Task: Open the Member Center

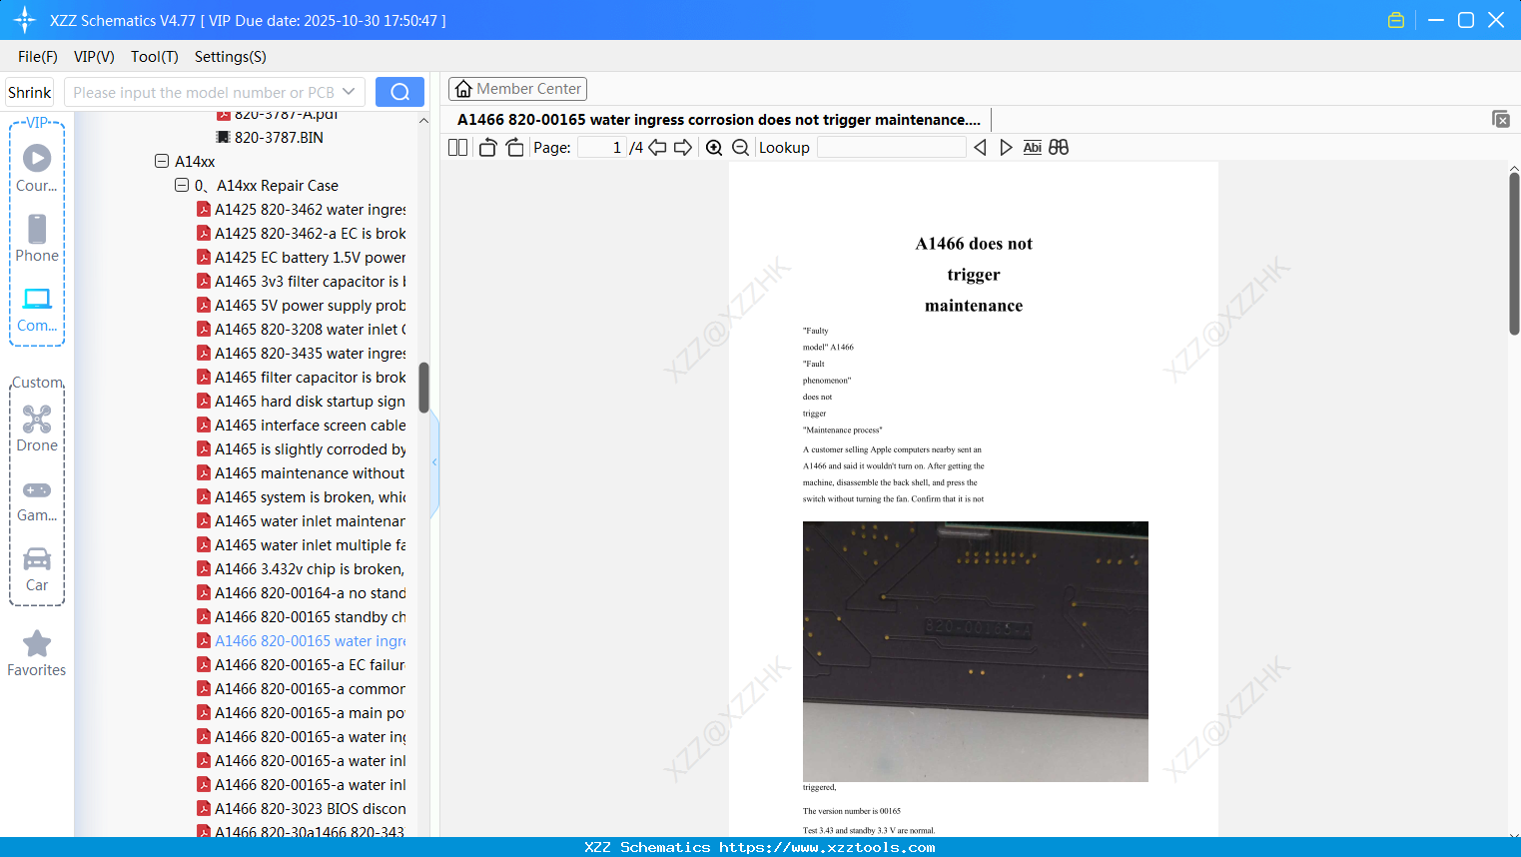Action: [517, 89]
